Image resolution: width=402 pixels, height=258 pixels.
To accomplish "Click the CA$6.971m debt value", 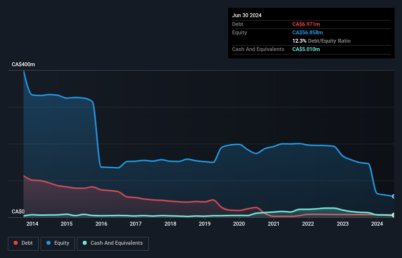I will click(306, 24).
